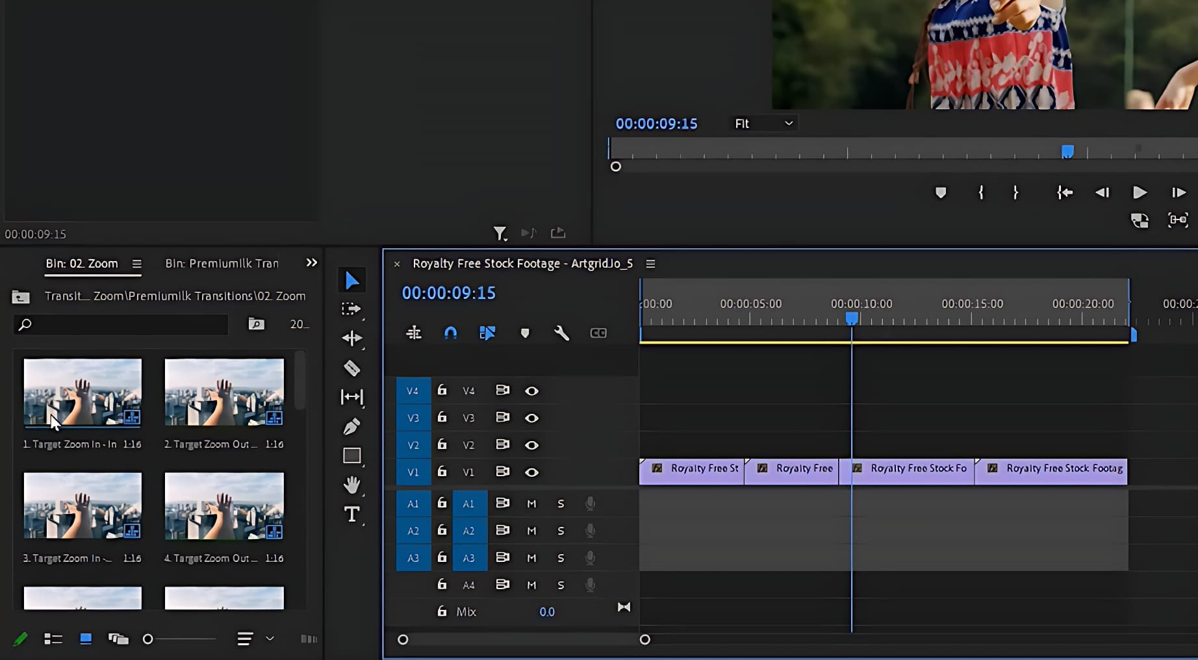Select the 2. Target Zoom Out thumbnail

[x=224, y=392]
